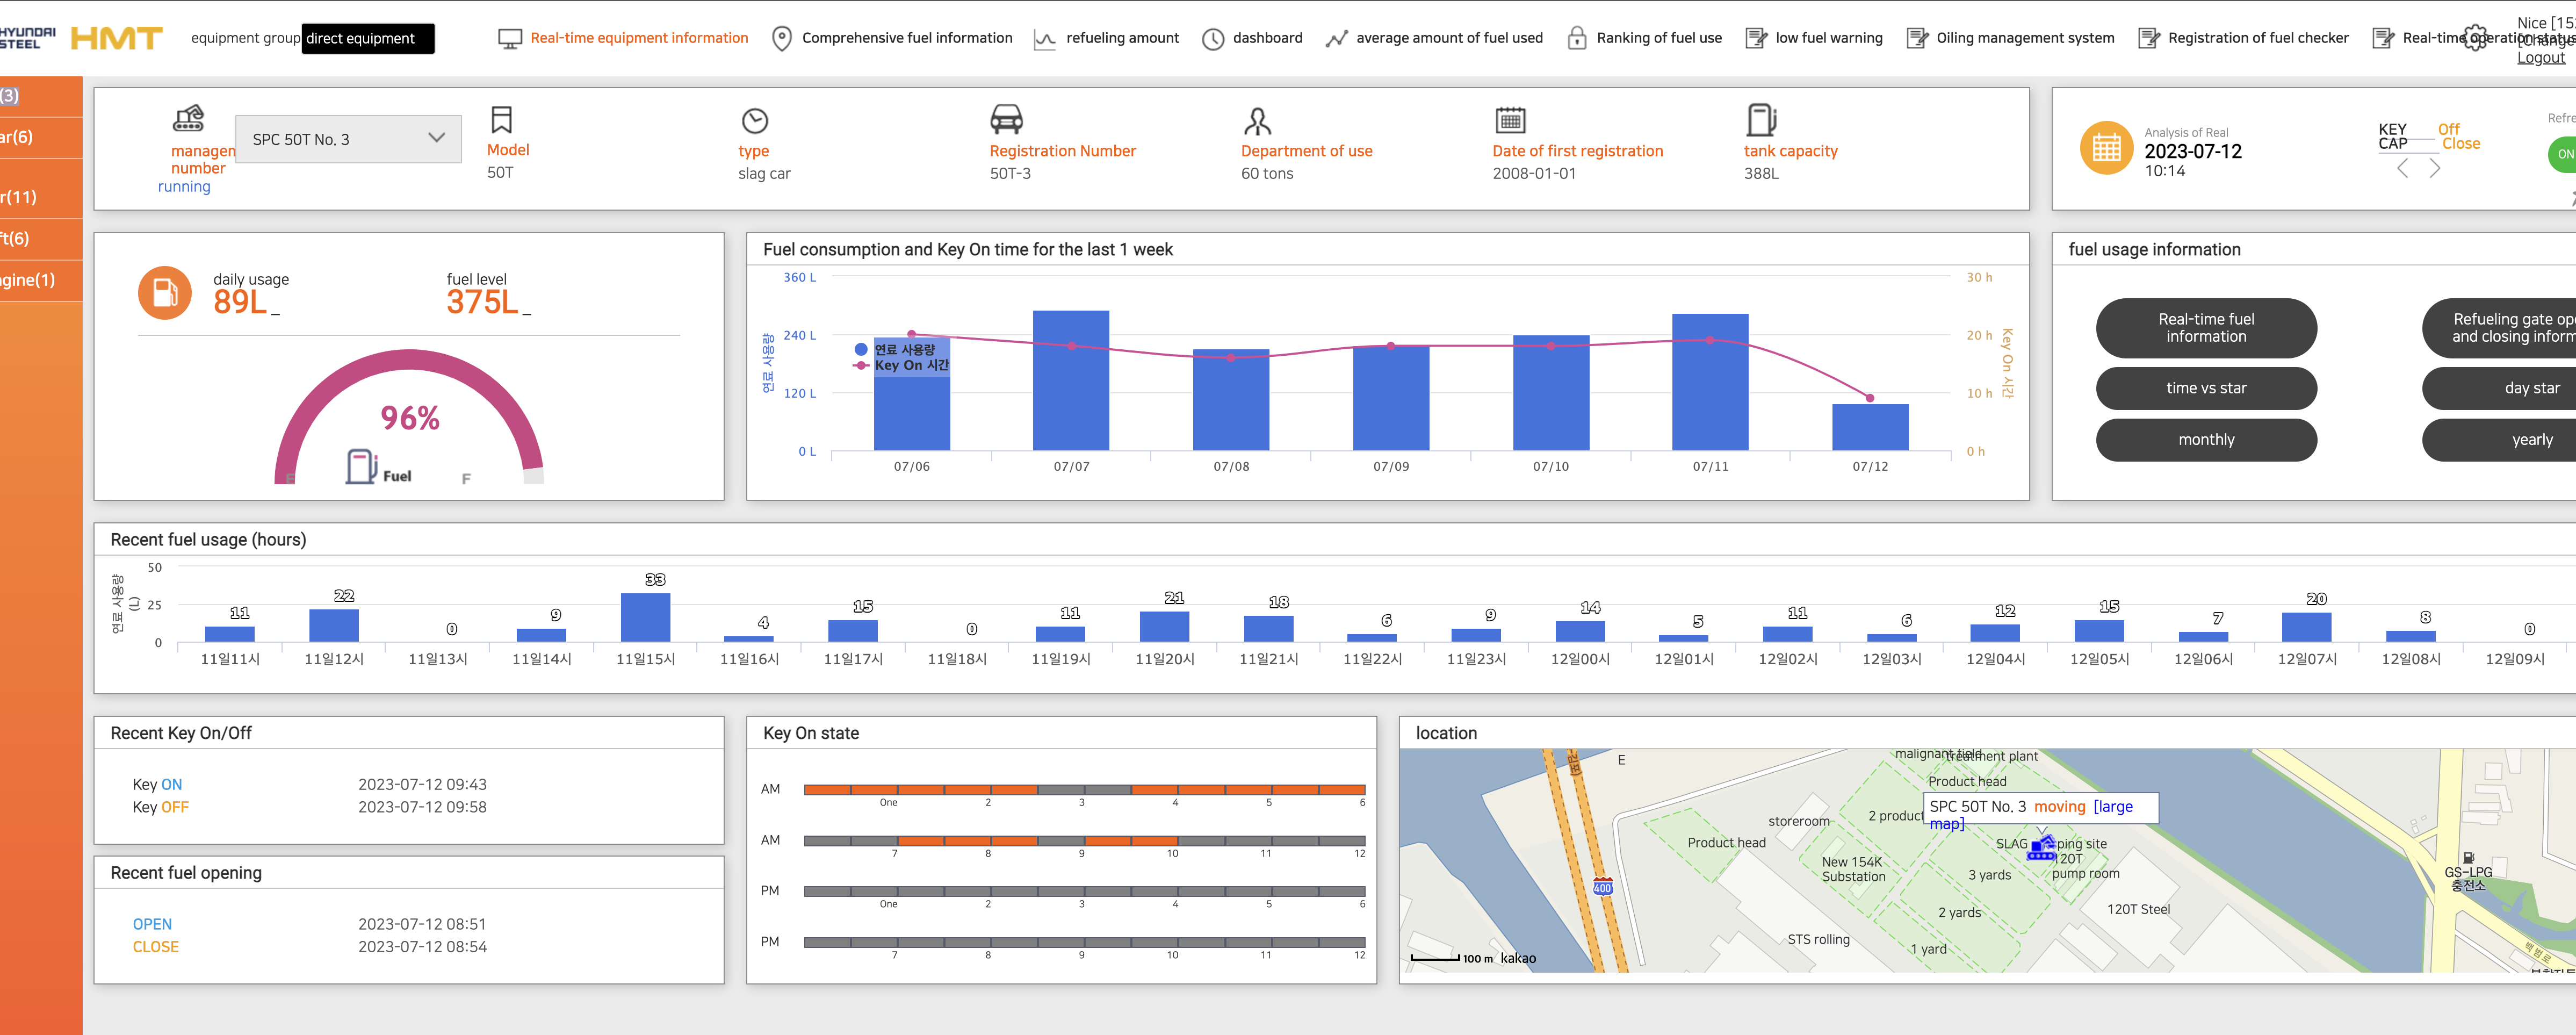
Task: Open Real-time equipment information tab
Action: (638, 38)
